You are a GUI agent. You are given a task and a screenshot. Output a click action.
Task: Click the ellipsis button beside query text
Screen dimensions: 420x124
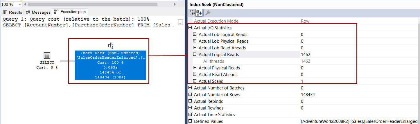180,22
